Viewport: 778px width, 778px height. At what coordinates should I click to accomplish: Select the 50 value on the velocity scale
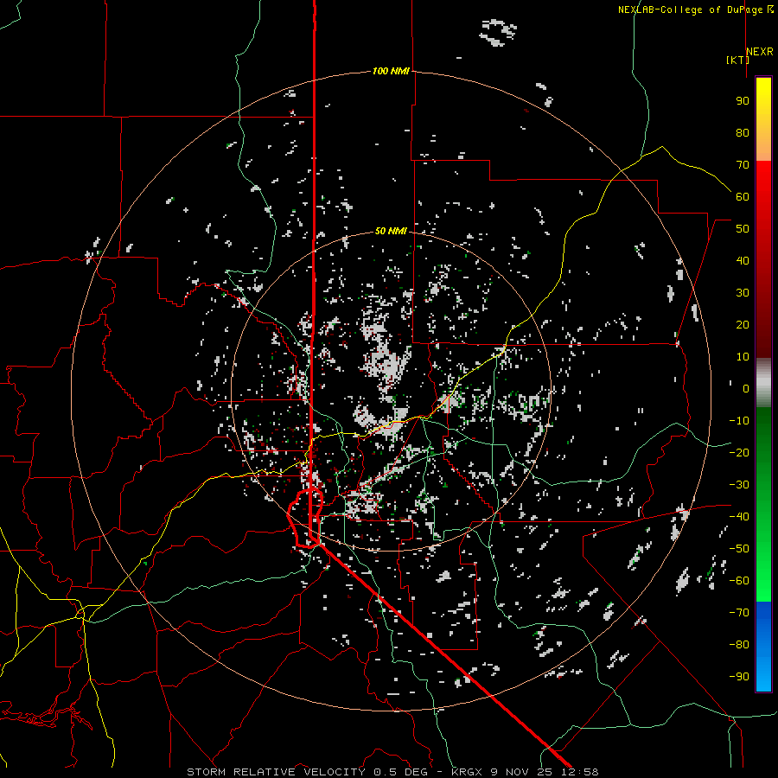click(743, 229)
